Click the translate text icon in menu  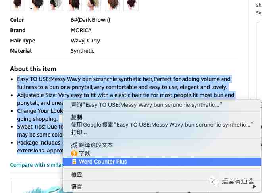[74, 145]
